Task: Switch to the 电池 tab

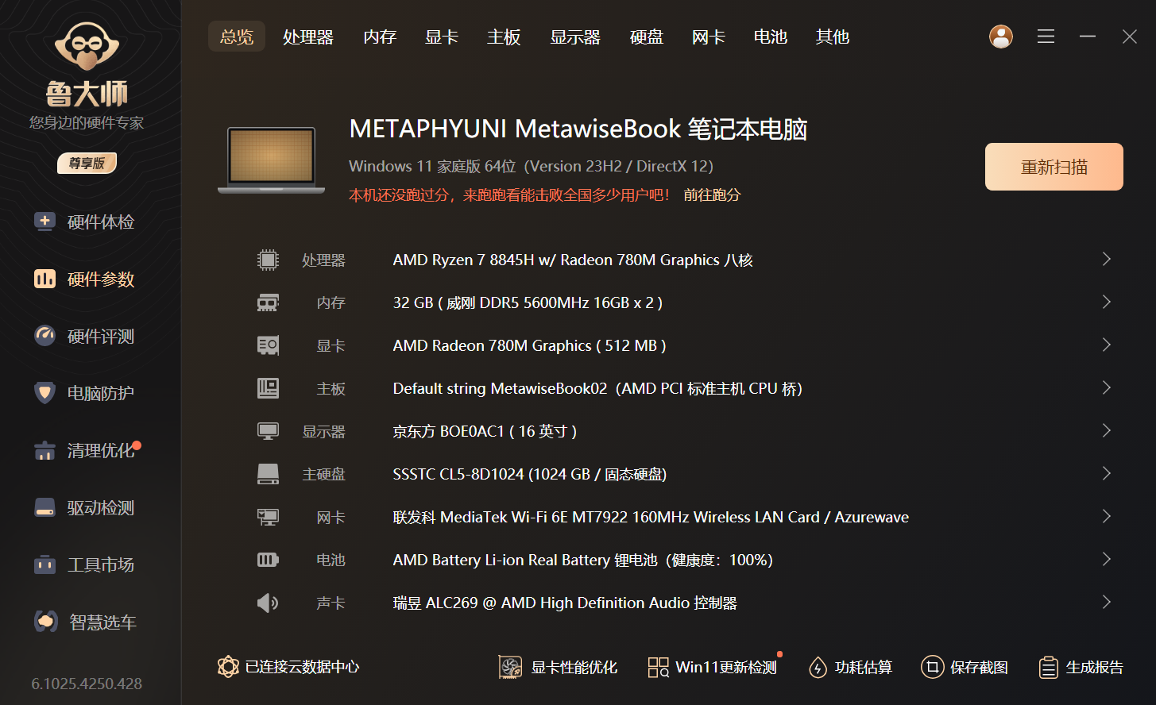Action: tap(771, 37)
